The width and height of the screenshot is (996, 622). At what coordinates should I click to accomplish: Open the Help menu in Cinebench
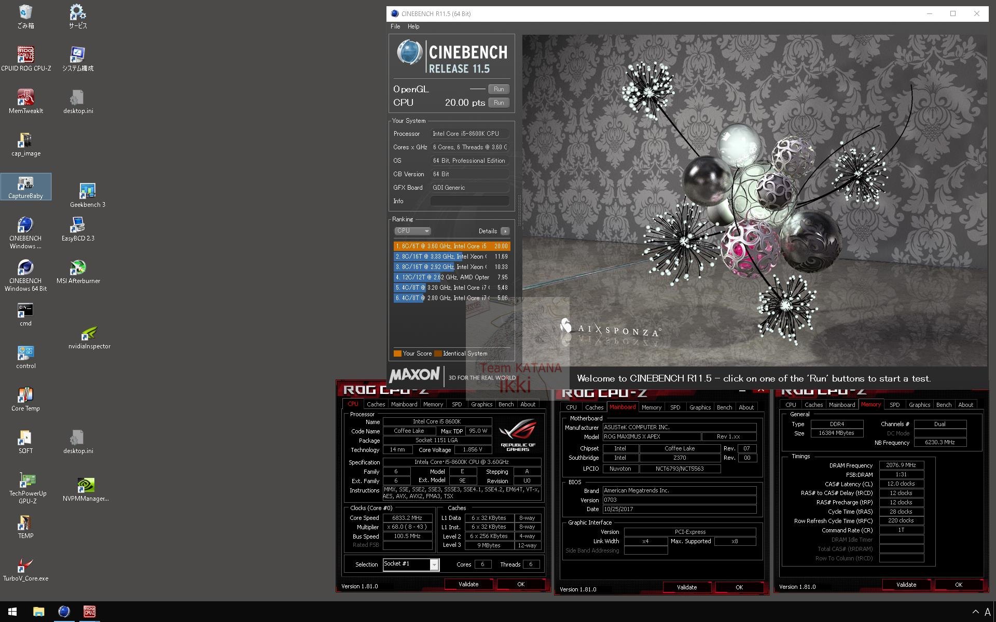(413, 26)
